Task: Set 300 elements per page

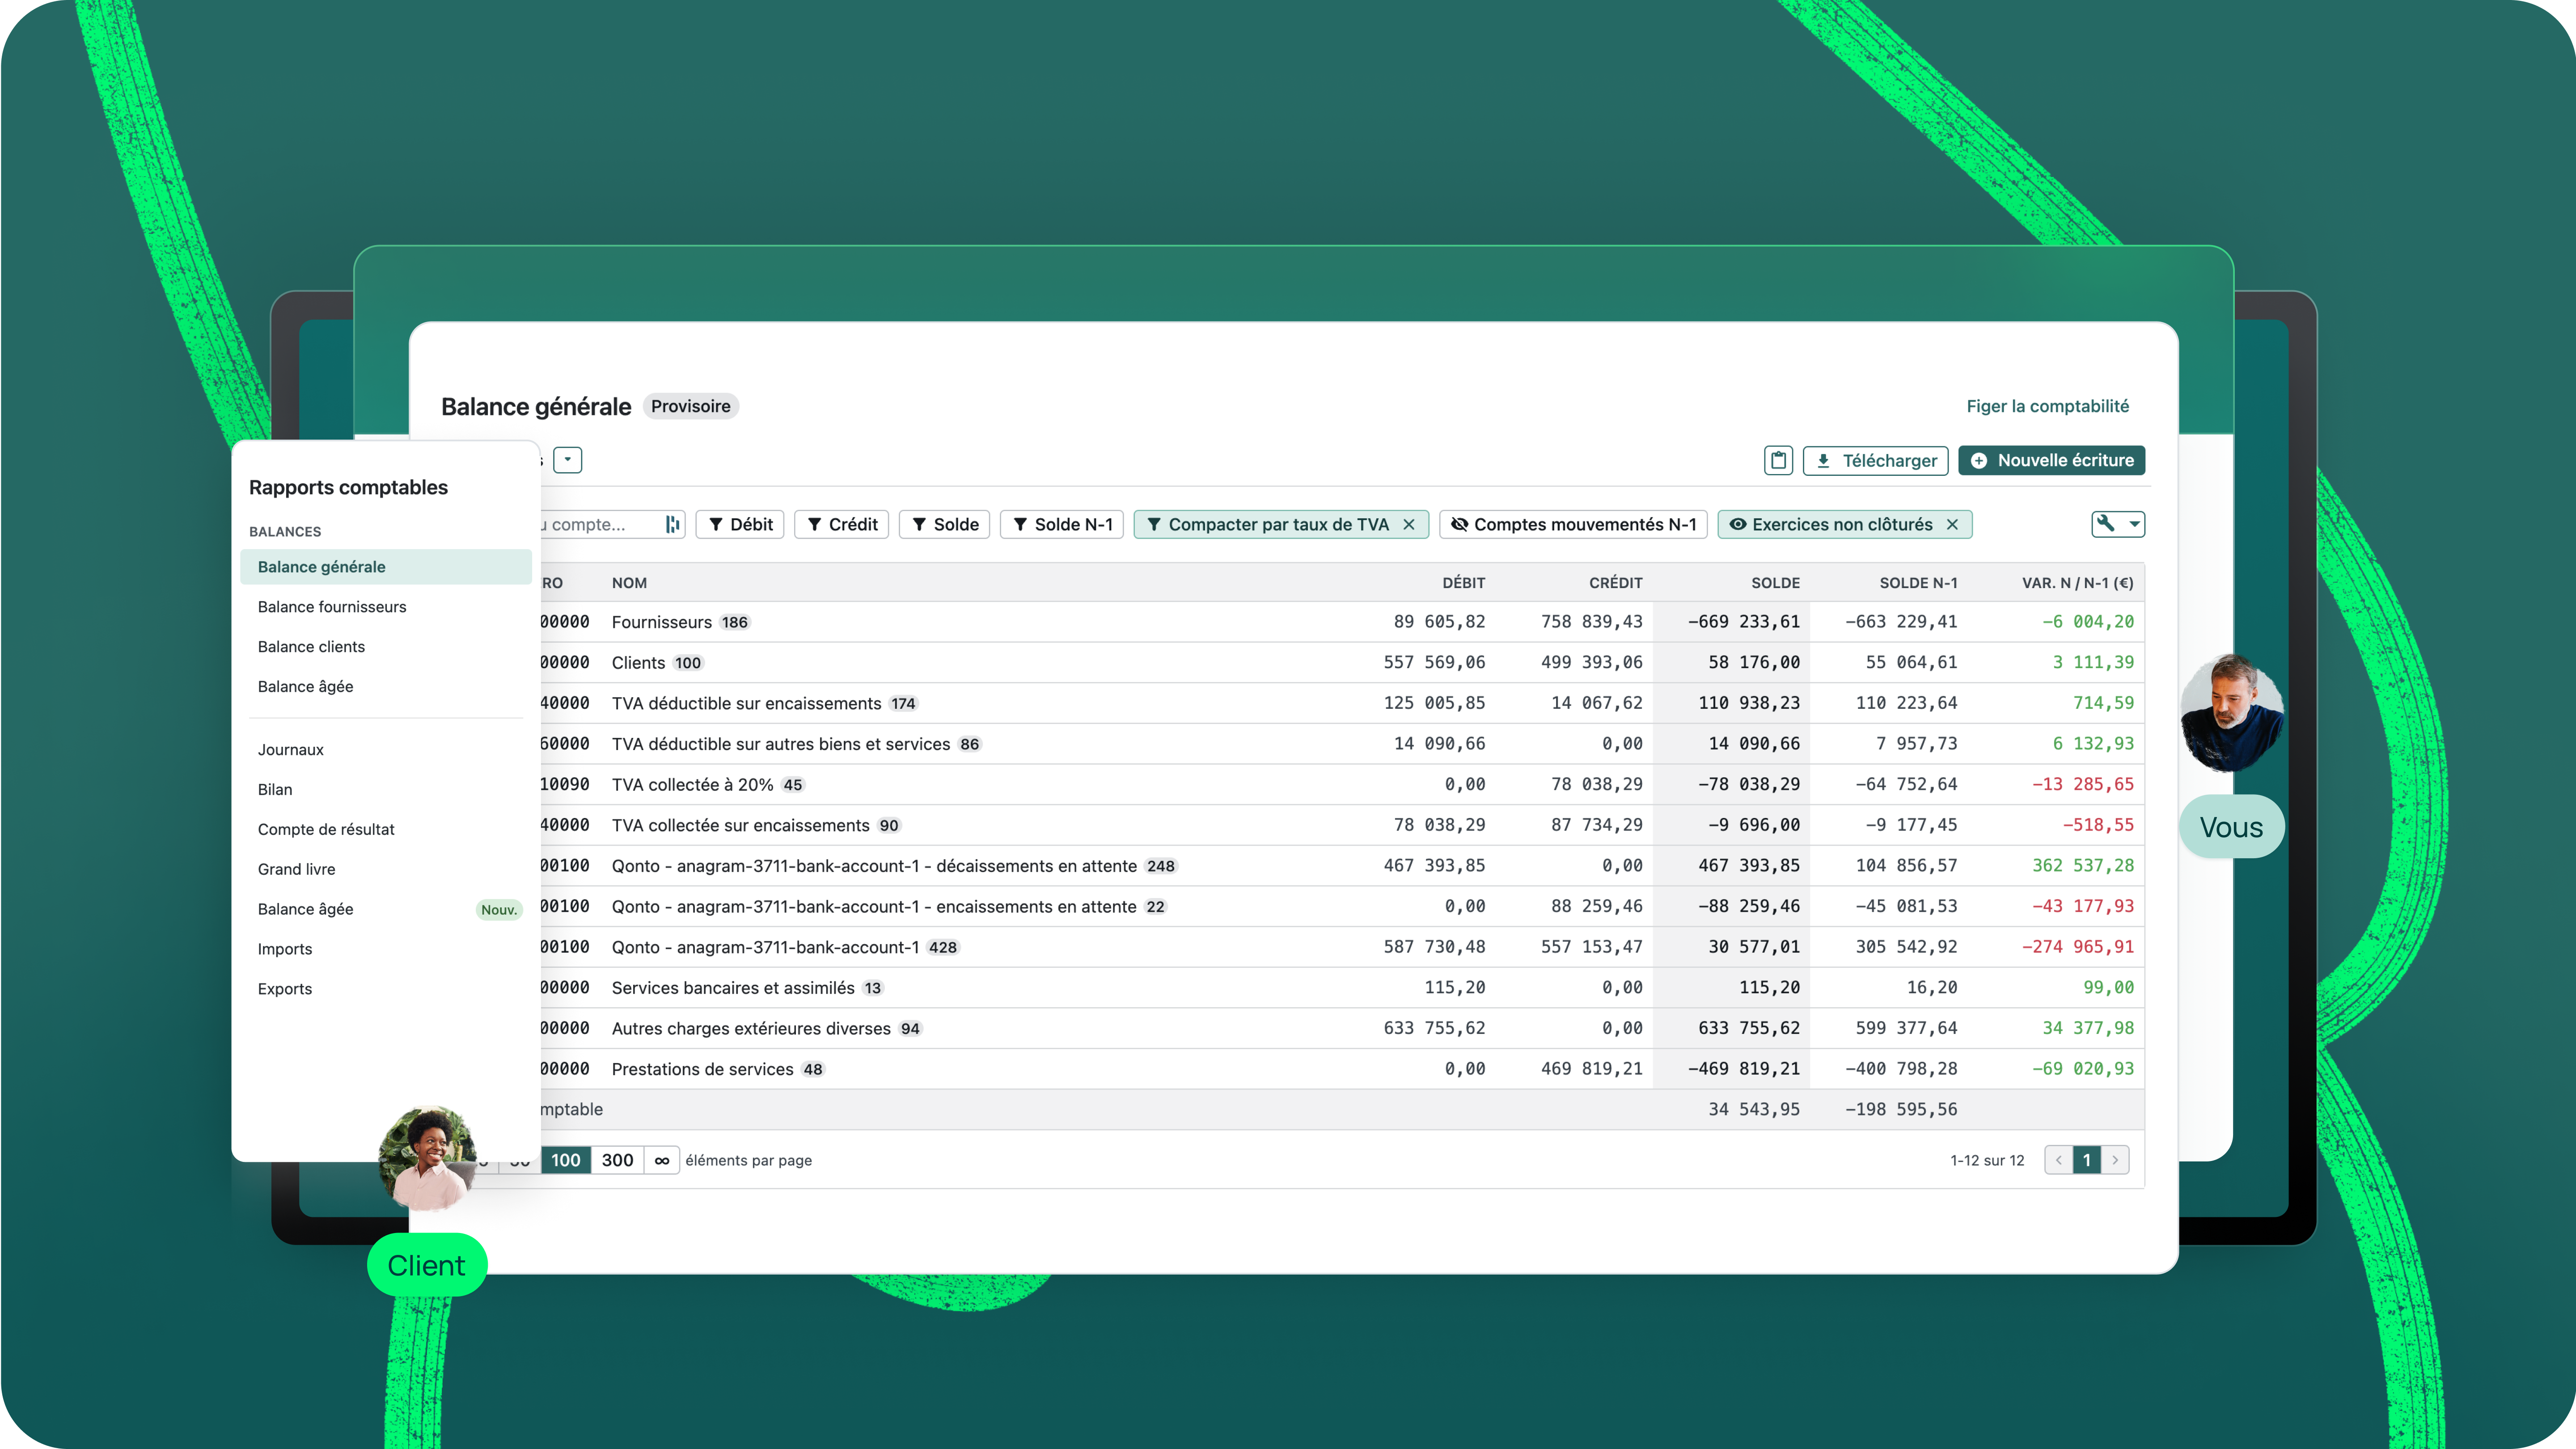Action: click(617, 1160)
